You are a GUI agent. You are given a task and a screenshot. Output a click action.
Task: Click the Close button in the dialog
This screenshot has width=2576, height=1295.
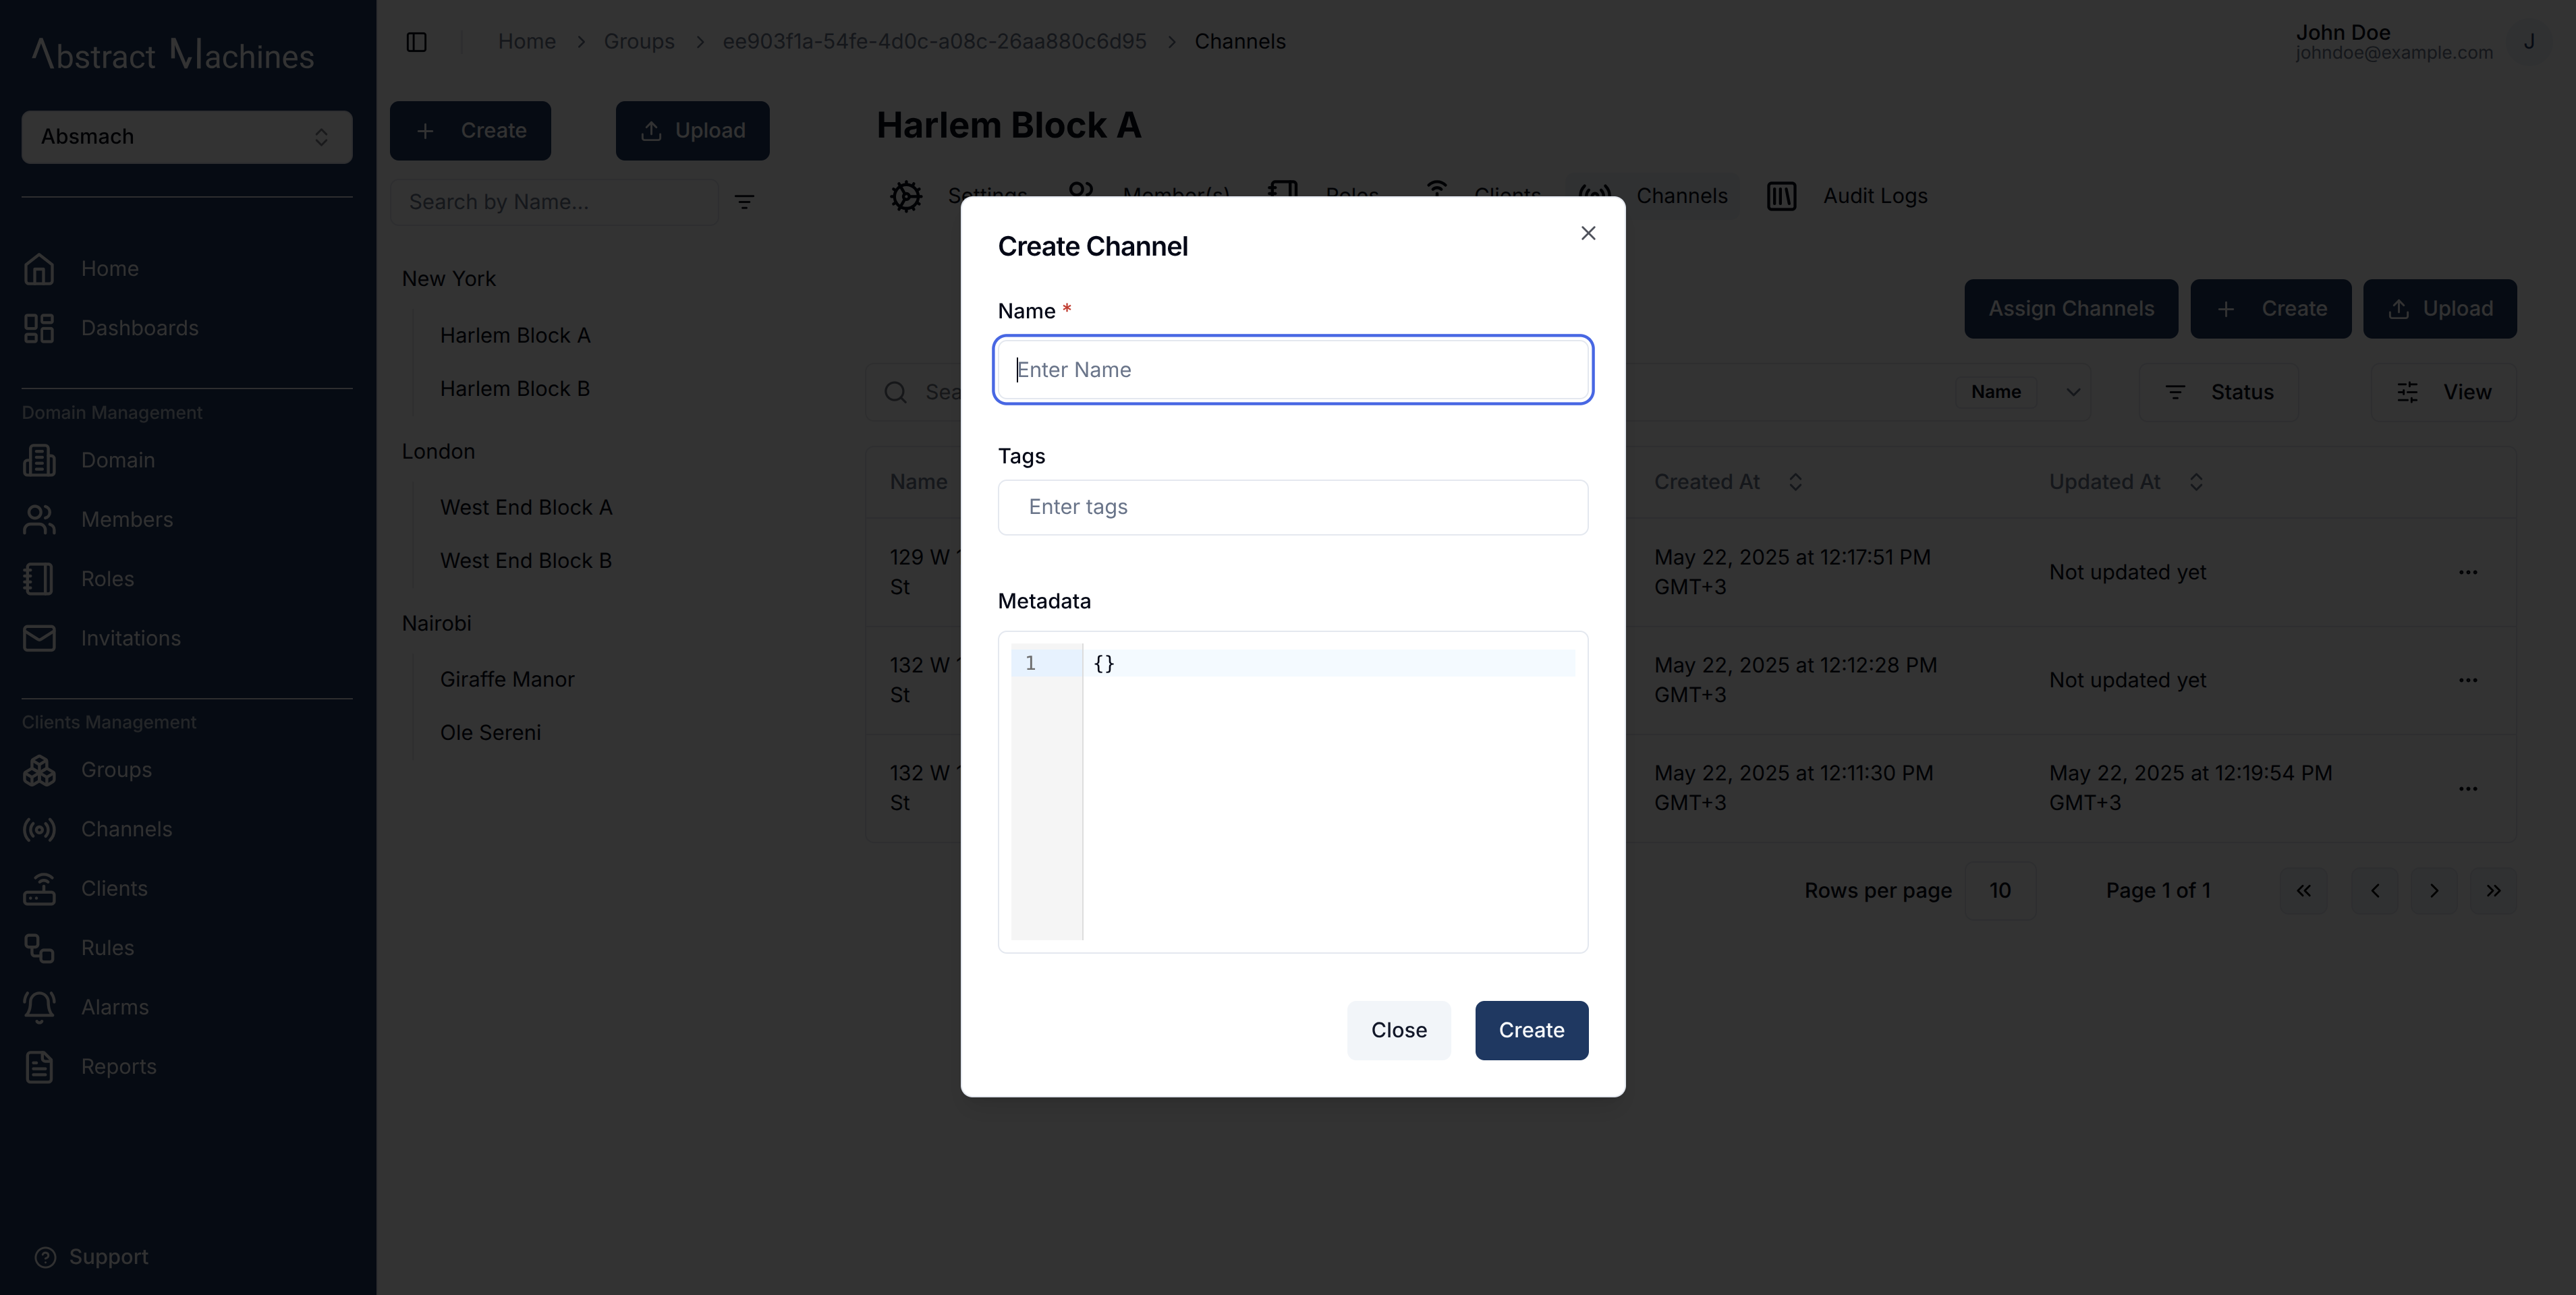pos(1398,1030)
